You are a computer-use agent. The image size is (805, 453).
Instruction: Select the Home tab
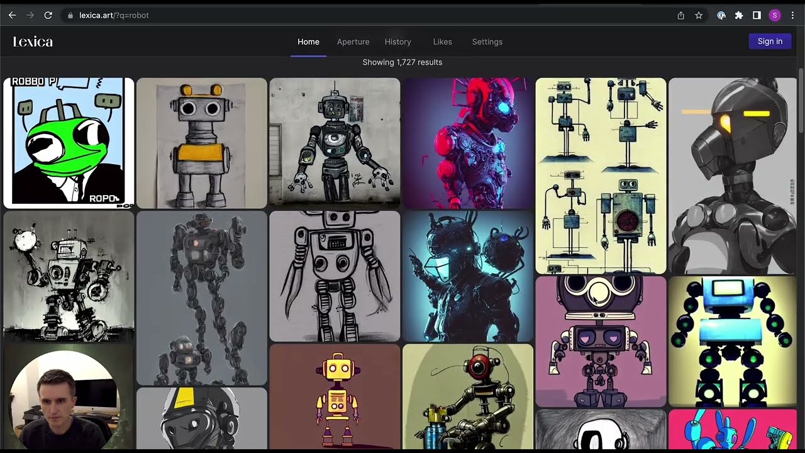(308, 42)
